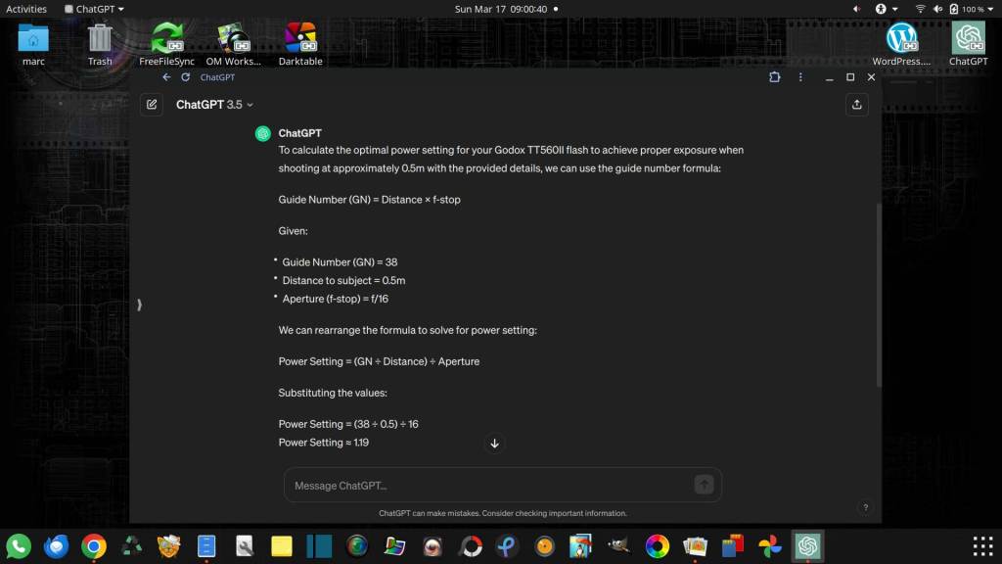Open the clock and calendar at top
1002x564 pixels.
point(501,9)
